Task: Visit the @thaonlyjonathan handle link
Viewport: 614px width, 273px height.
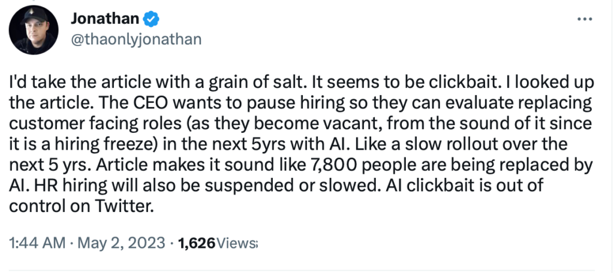Action: 136,39
